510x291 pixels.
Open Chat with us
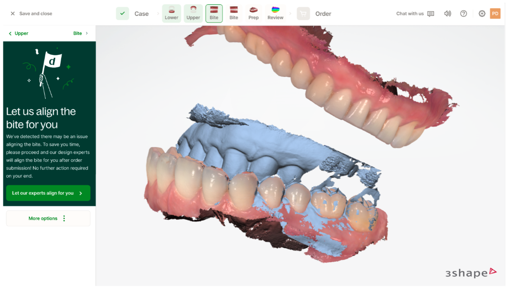(415, 13)
